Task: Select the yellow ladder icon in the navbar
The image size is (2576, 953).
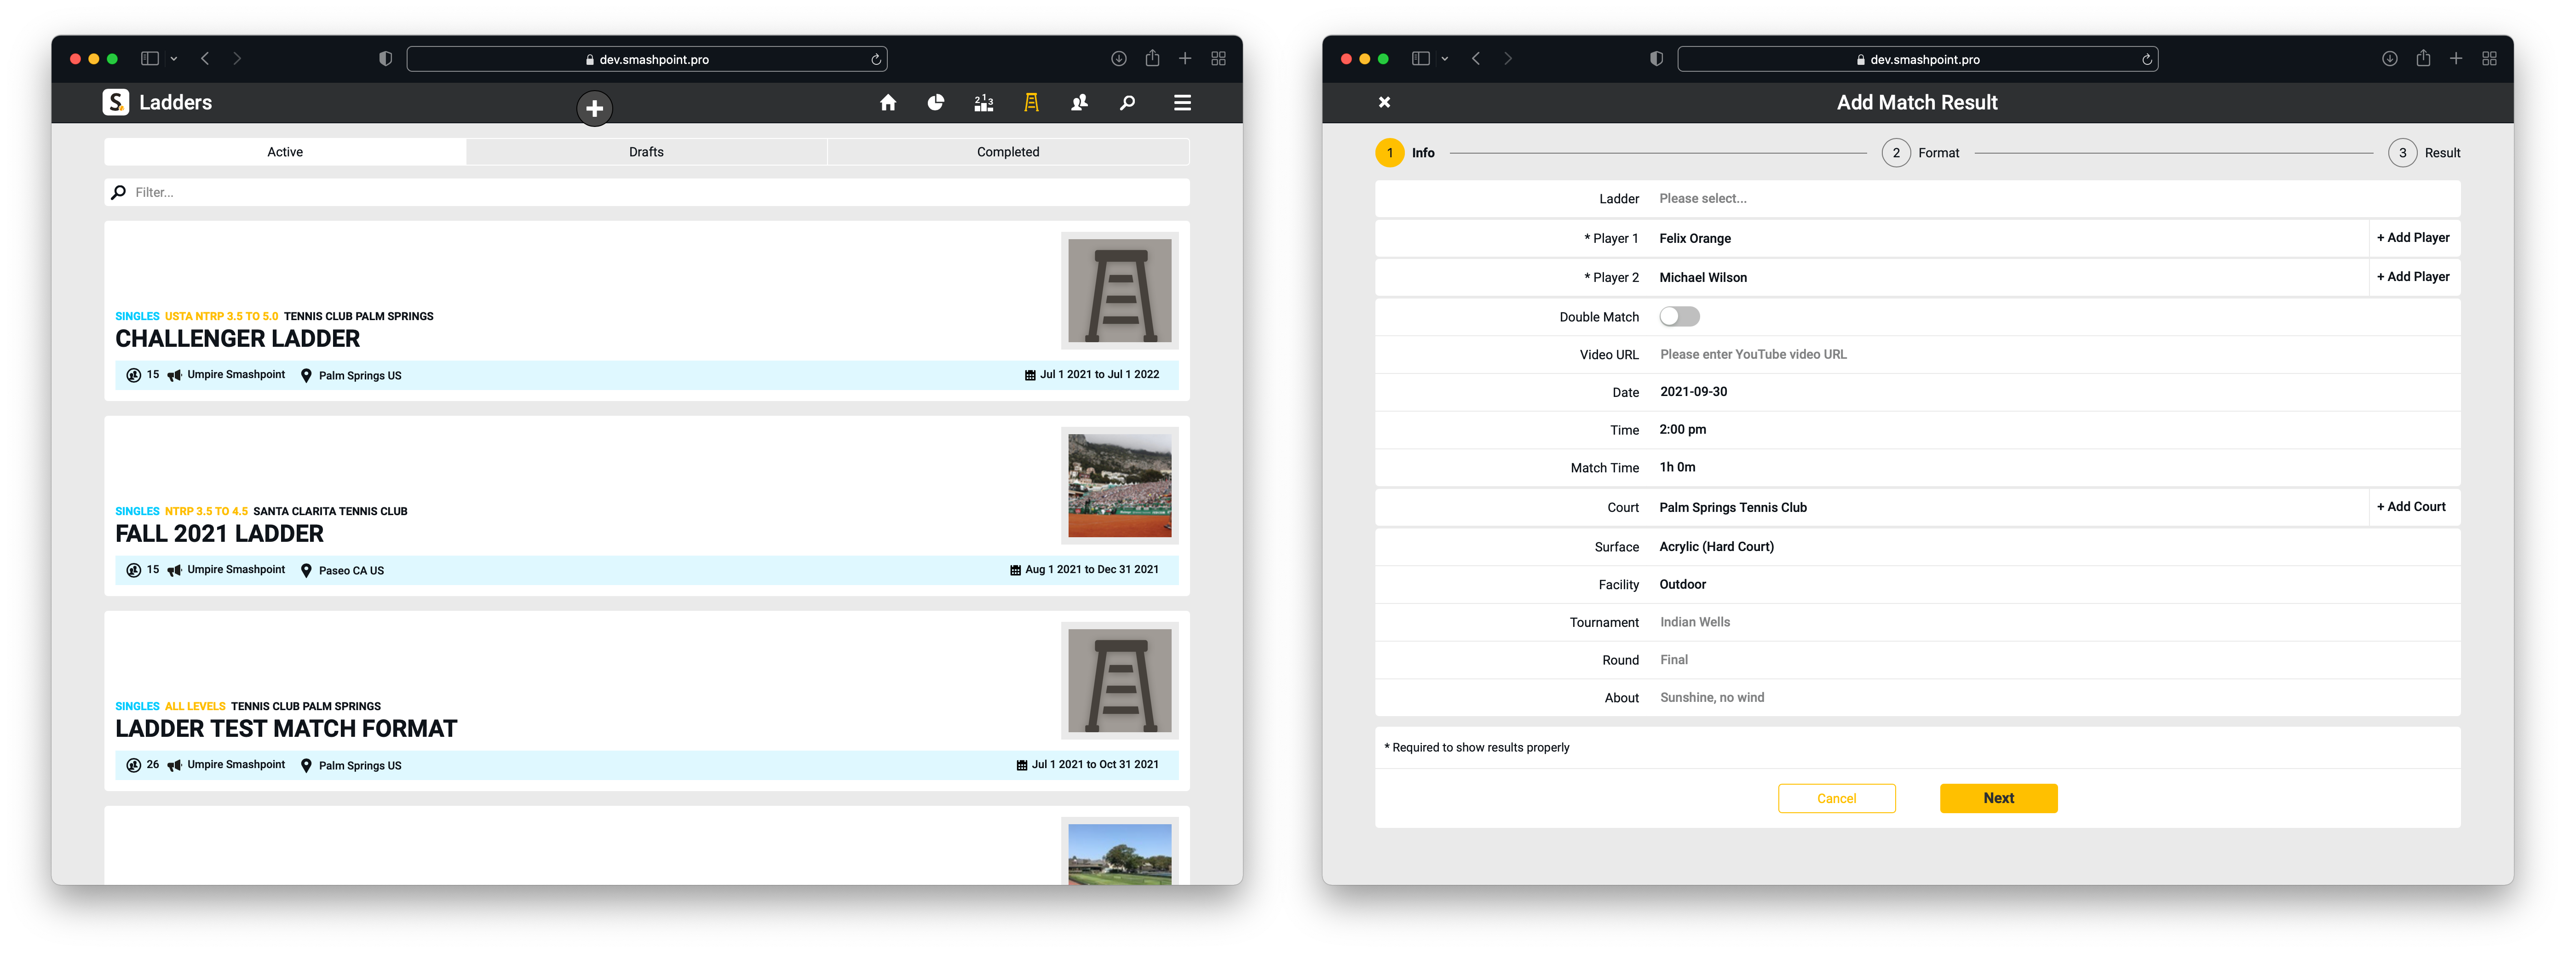Action: tap(1032, 102)
